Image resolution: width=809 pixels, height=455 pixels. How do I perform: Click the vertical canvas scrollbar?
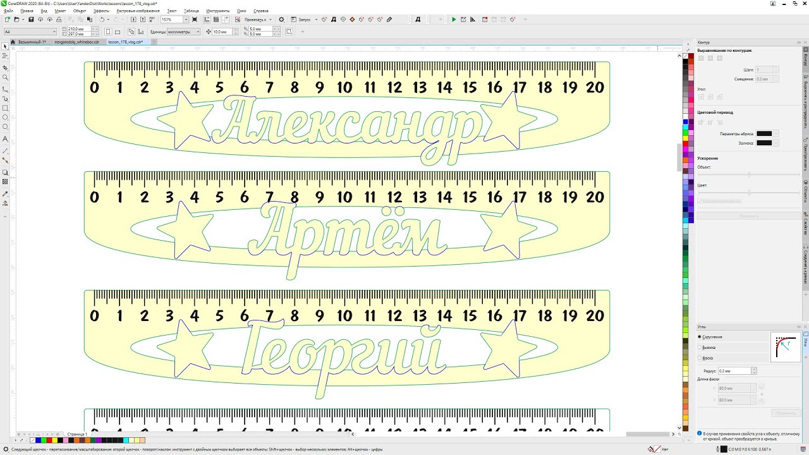[x=679, y=158]
